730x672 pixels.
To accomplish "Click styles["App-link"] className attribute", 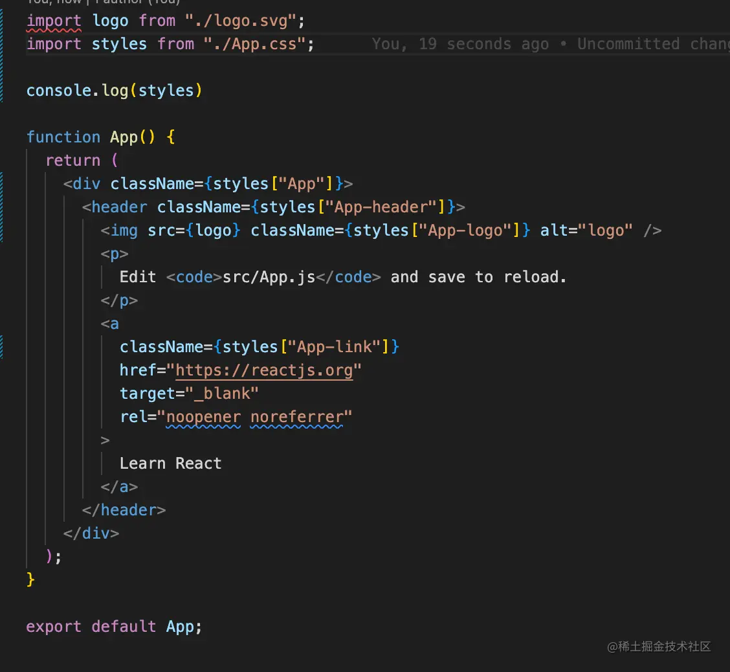I will (260, 346).
